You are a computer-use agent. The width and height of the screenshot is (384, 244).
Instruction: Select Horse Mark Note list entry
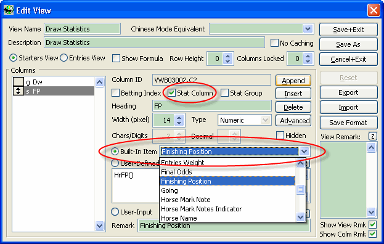coord(227,200)
